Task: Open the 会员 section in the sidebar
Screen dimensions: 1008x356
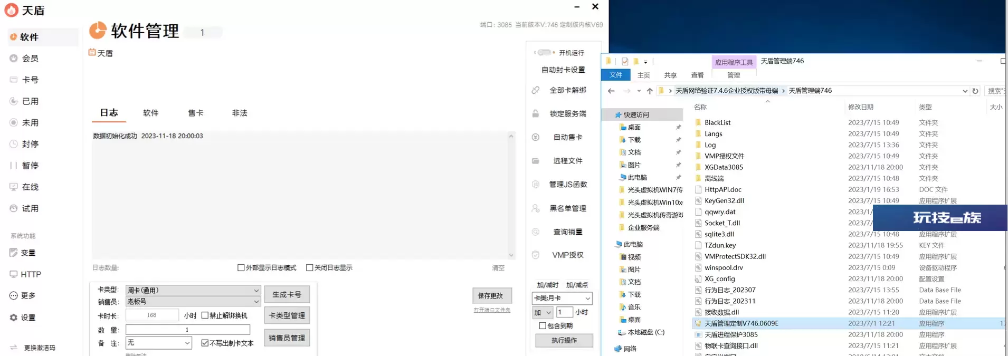Action: coord(30,59)
